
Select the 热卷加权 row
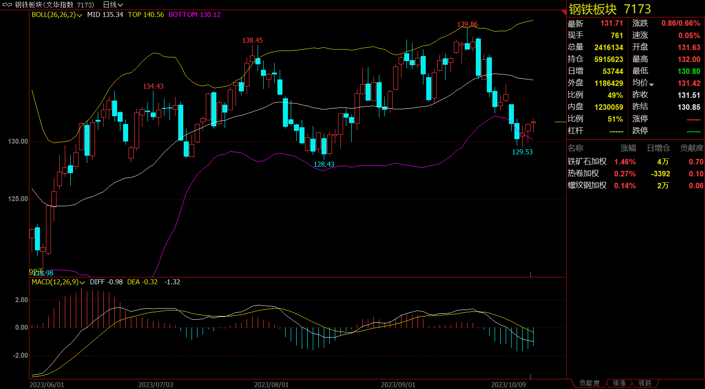(636, 174)
